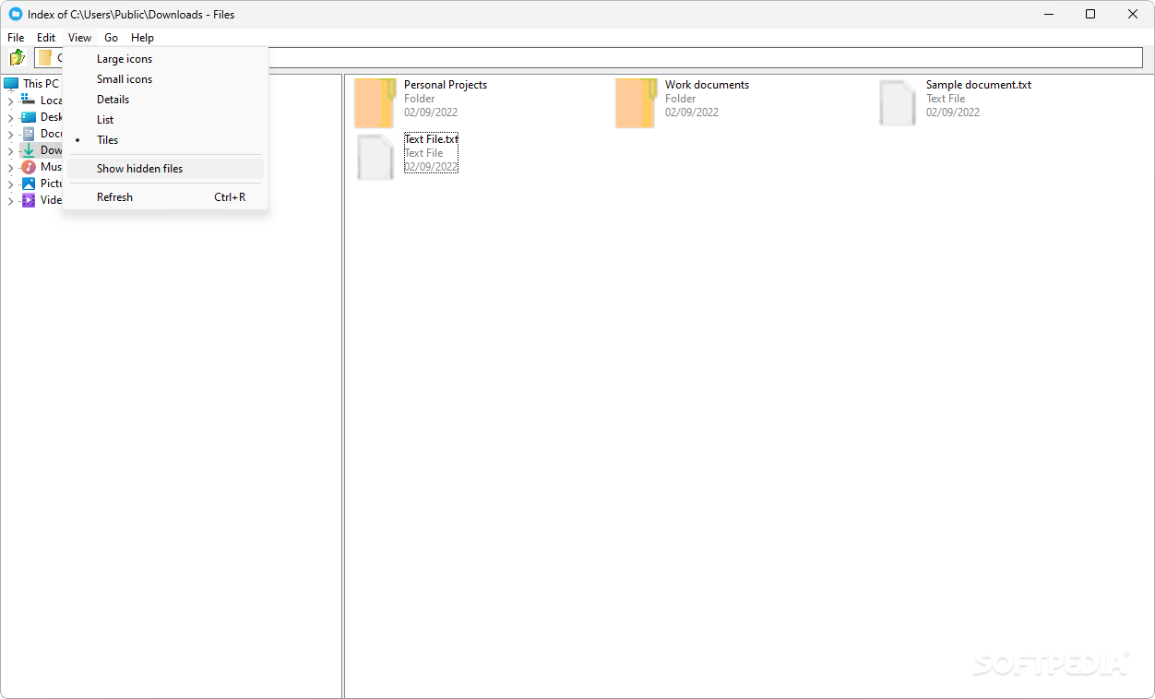Open the Go menu
The image size is (1155, 699).
111,38
